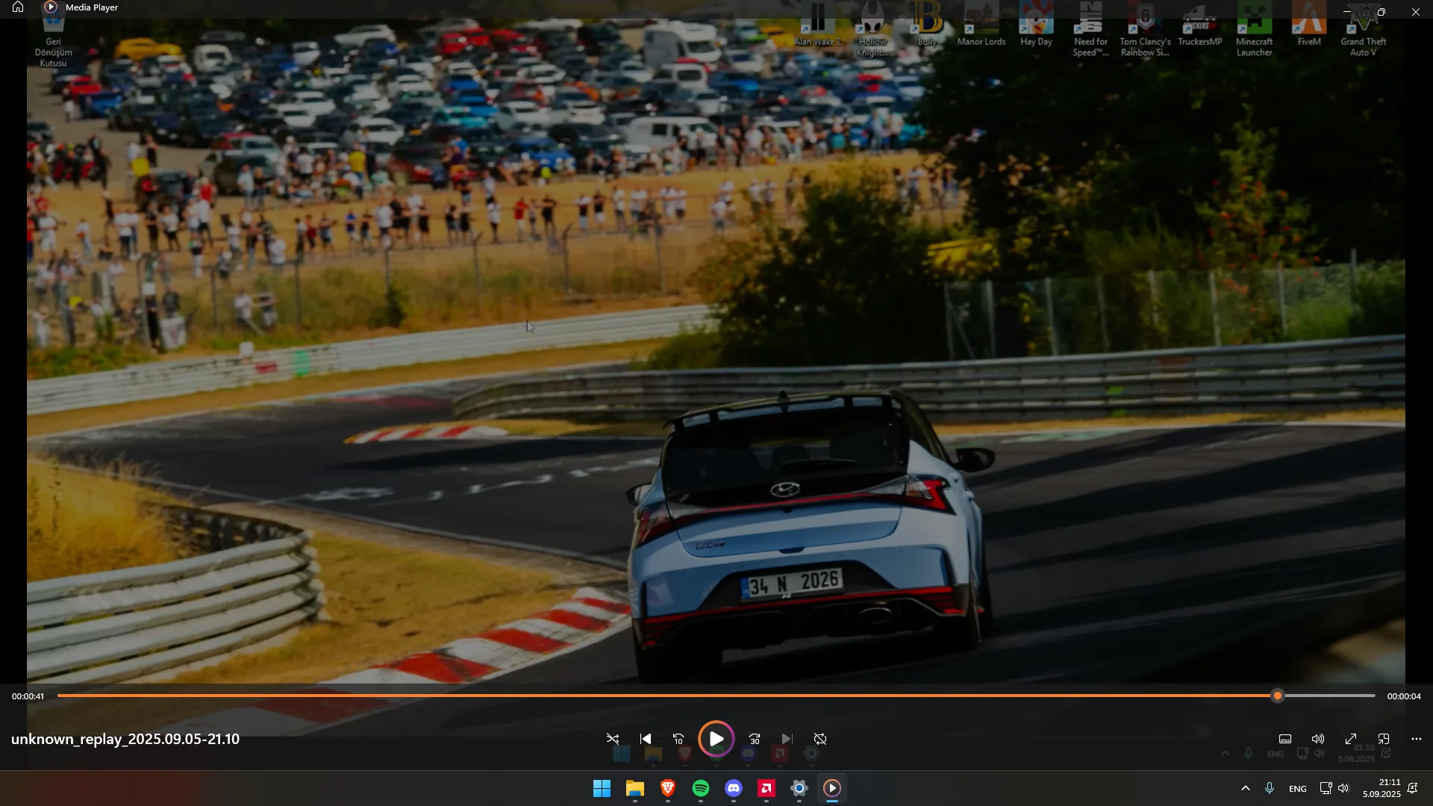Viewport: 1433px width, 806px height.
Task: Skip to next track
Action: point(787,740)
